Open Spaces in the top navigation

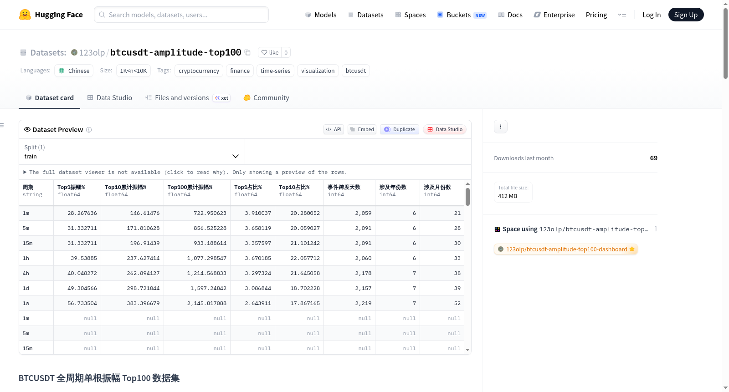[x=411, y=15]
